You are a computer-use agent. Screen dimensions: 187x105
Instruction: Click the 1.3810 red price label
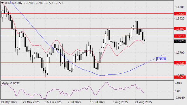(x=180, y=36)
